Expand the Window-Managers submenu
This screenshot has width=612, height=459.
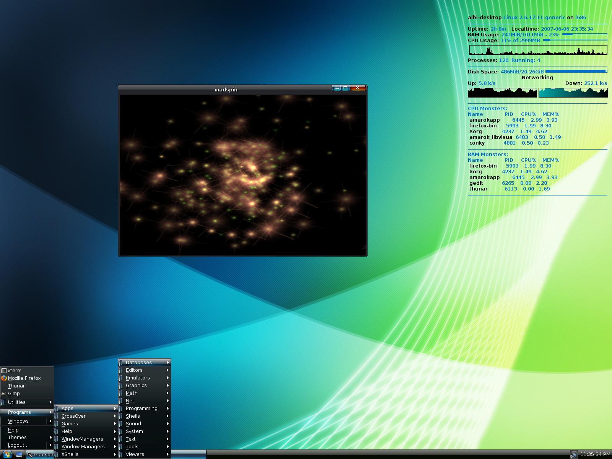pos(86,446)
